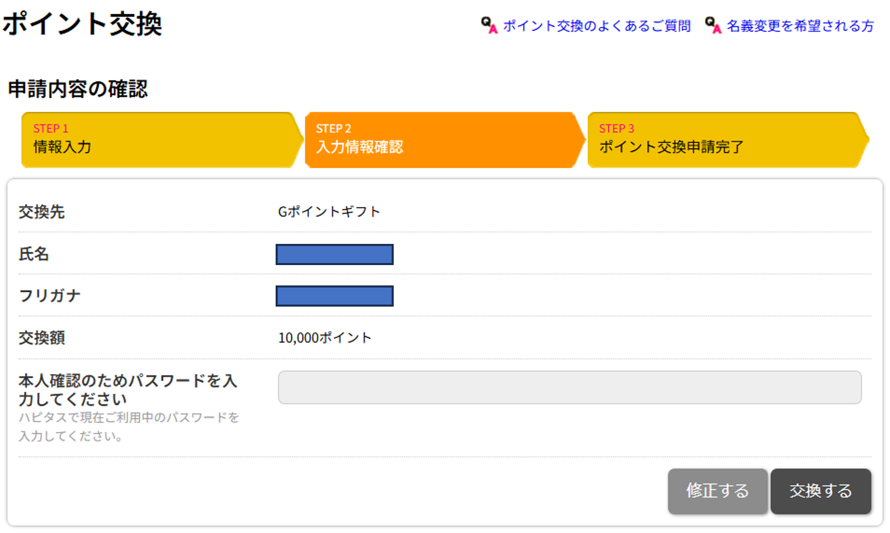Click the 交換先 row label
890x533 pixels.
pos(42,212)
